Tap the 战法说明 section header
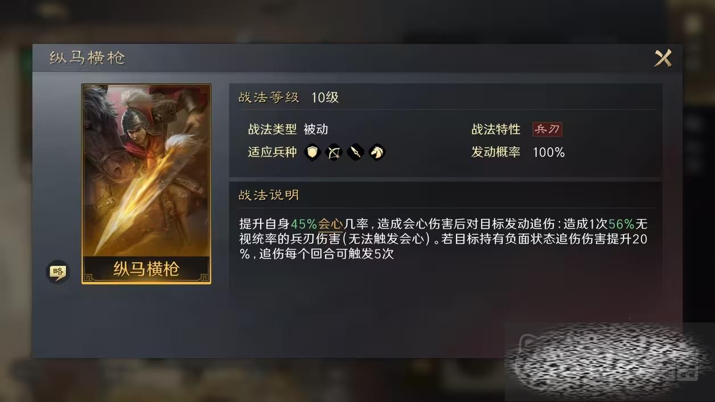715x402 pixels. pos(269,195)
